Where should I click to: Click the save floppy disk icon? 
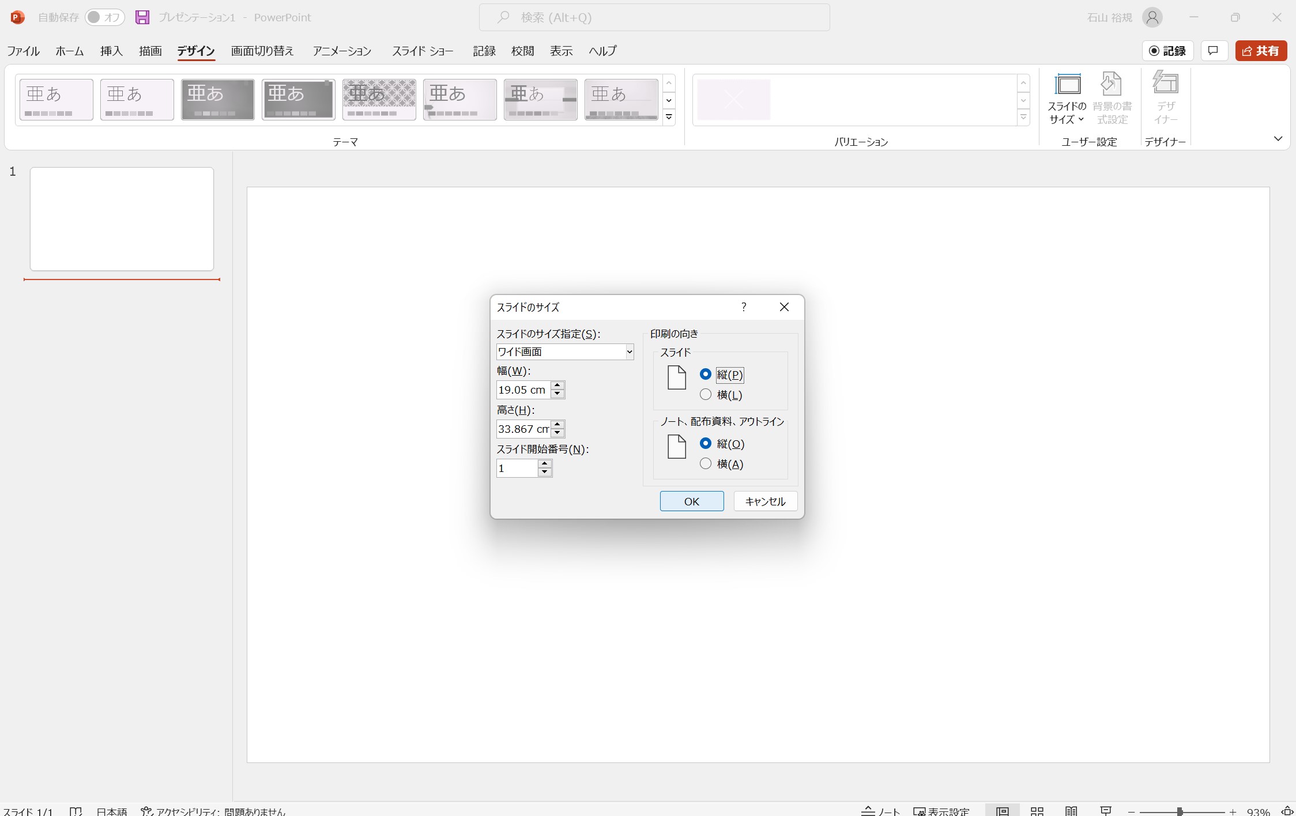pos(142,17)
